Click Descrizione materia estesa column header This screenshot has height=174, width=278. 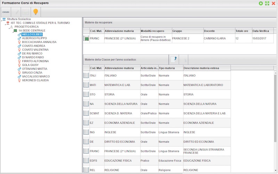tap(207, 68)
